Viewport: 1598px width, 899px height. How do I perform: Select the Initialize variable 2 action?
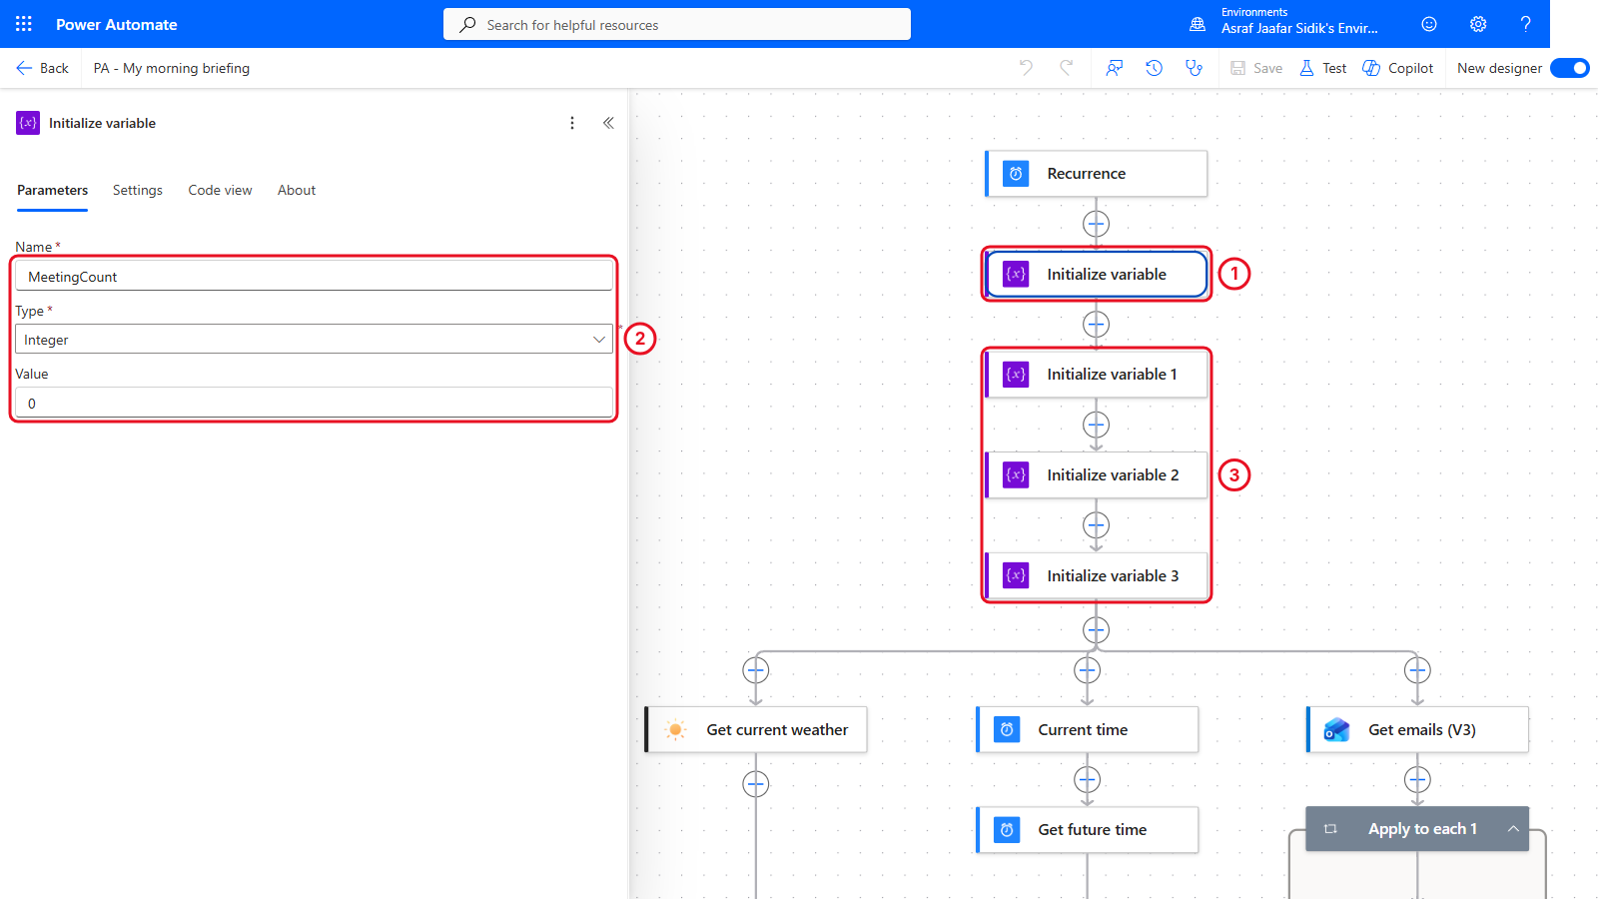(1097, 475)
